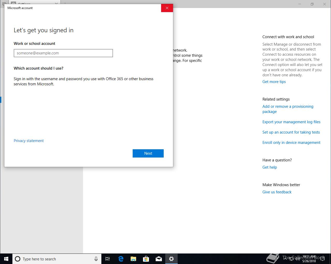Click the 'Microsoft account' dialog title
331x264 pixels.
coord(20,8)
